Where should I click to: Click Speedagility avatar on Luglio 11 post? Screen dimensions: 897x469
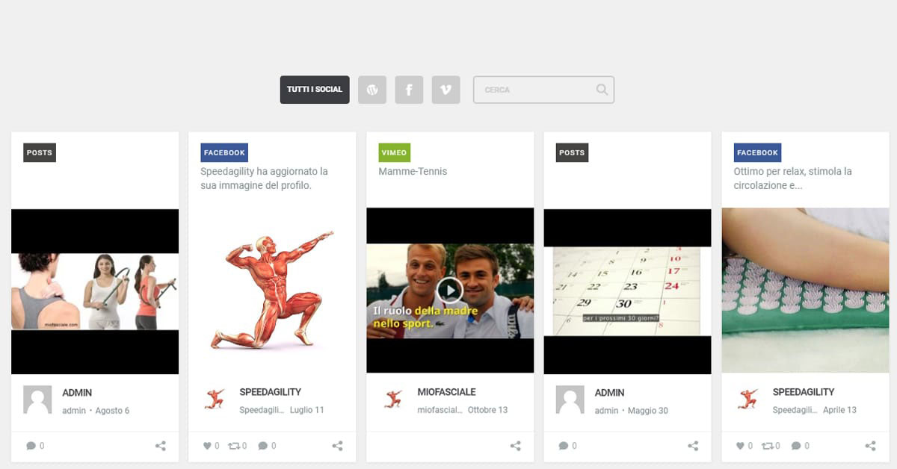215,400
